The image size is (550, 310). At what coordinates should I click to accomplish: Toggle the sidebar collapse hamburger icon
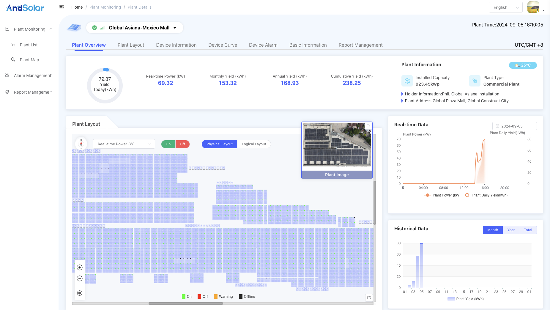62,7
